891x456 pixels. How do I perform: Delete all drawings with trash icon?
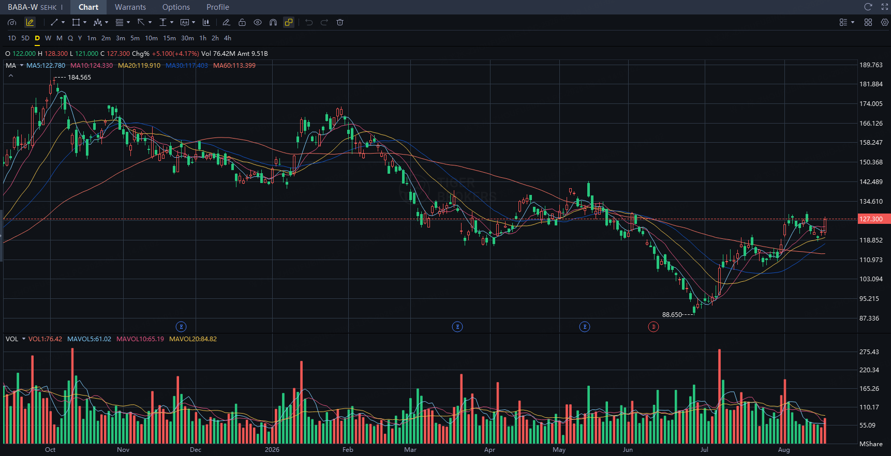pyautogui.click(x=340, y=22)
